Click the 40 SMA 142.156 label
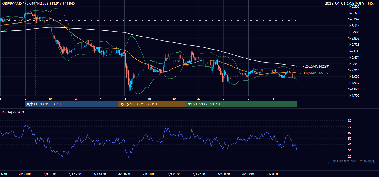This screenshot has height=177, width=379. 314,73
